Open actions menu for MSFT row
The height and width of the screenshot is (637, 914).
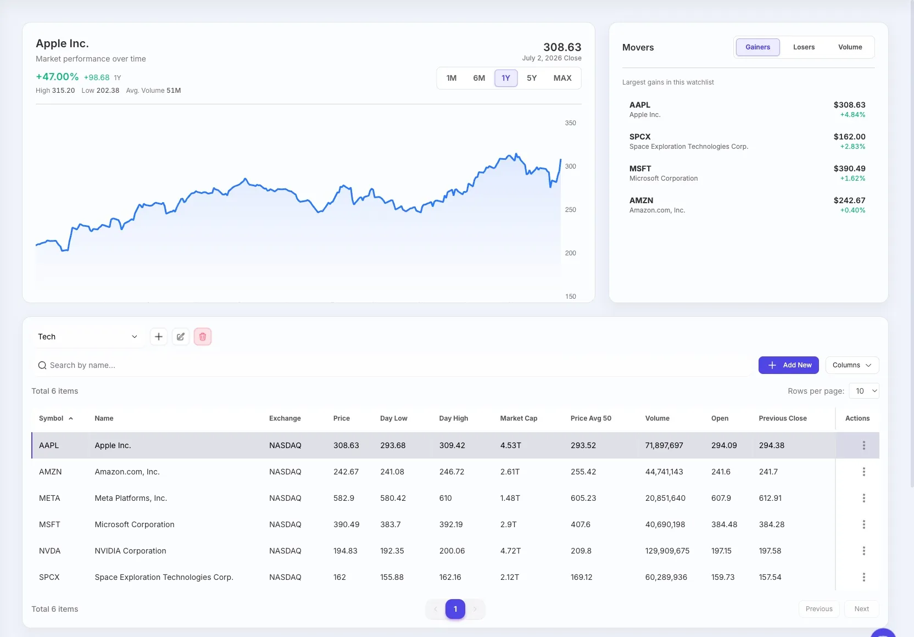pyautogui.click(x=863, y=524)
